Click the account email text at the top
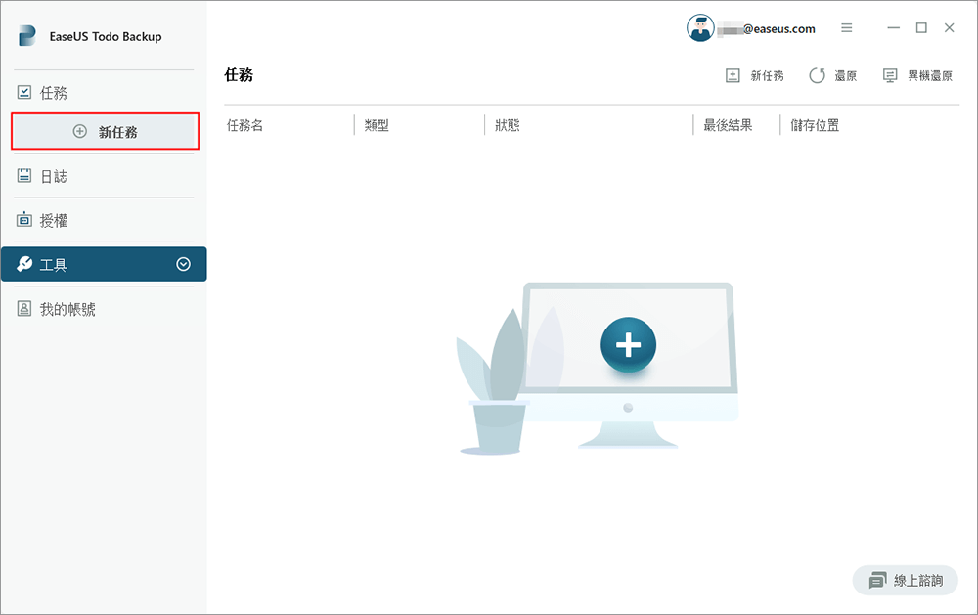 pyautogui.click(x=768, y=28)
